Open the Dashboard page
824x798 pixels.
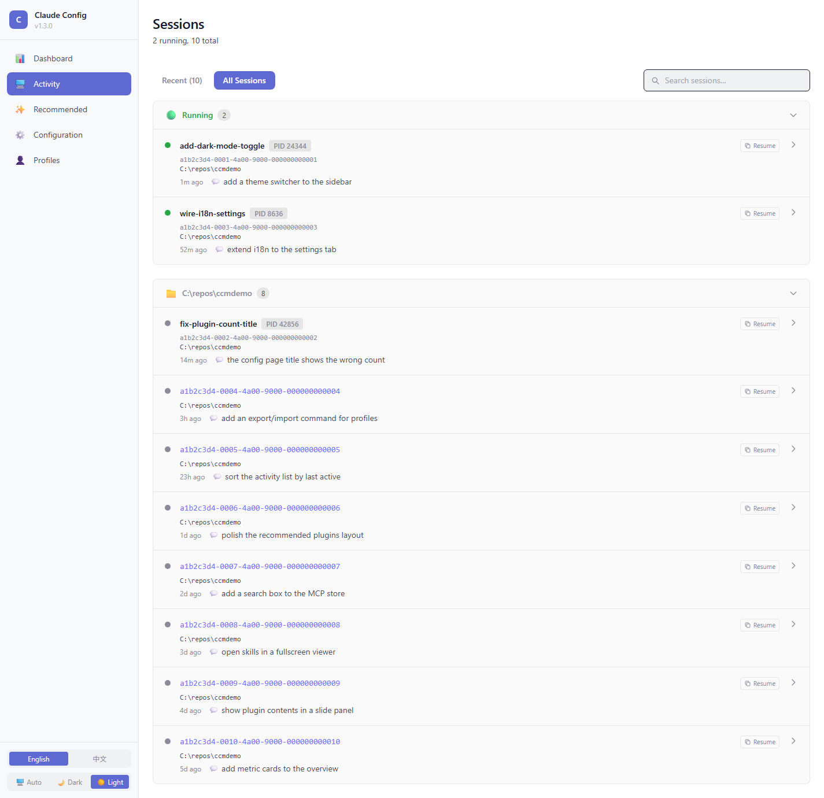[x=69, y=58]
